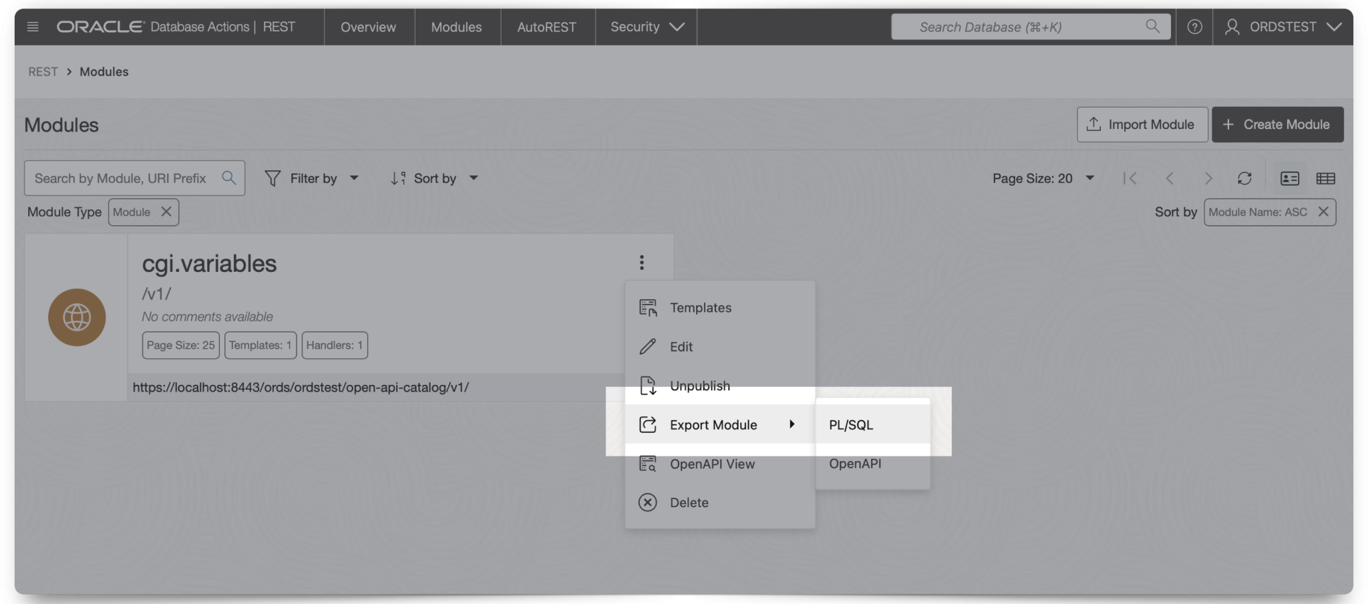Open the Security dropdown menu
Image resolution: width=1368 pixels, height=604 pixels.
click(645, 27)
